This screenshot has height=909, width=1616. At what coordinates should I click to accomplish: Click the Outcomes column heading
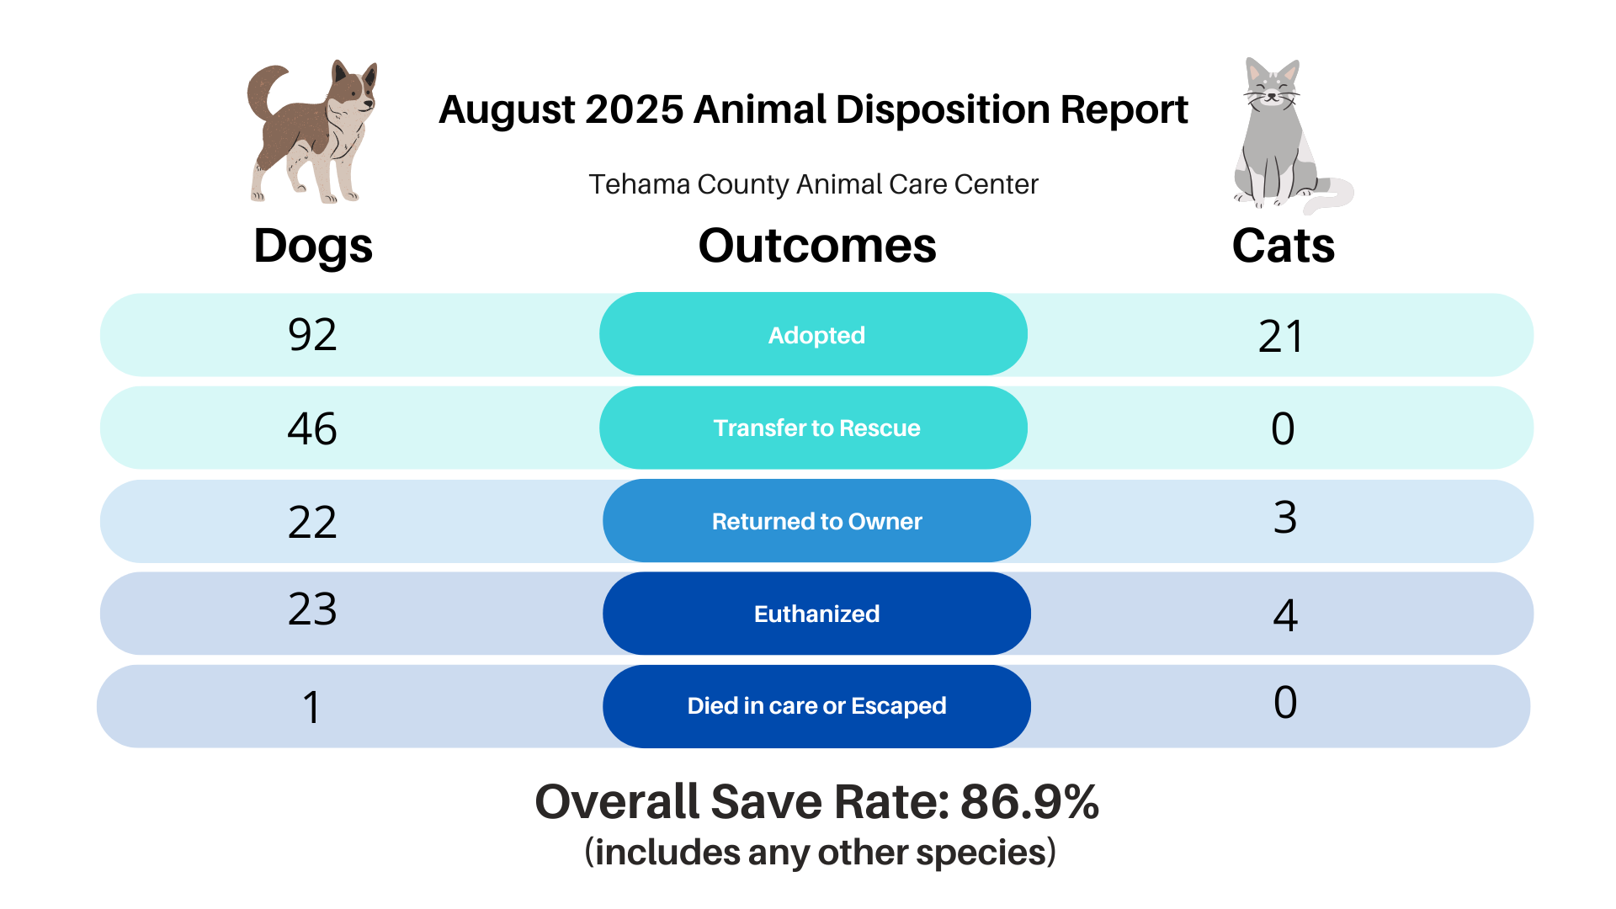tap(816, 246)
